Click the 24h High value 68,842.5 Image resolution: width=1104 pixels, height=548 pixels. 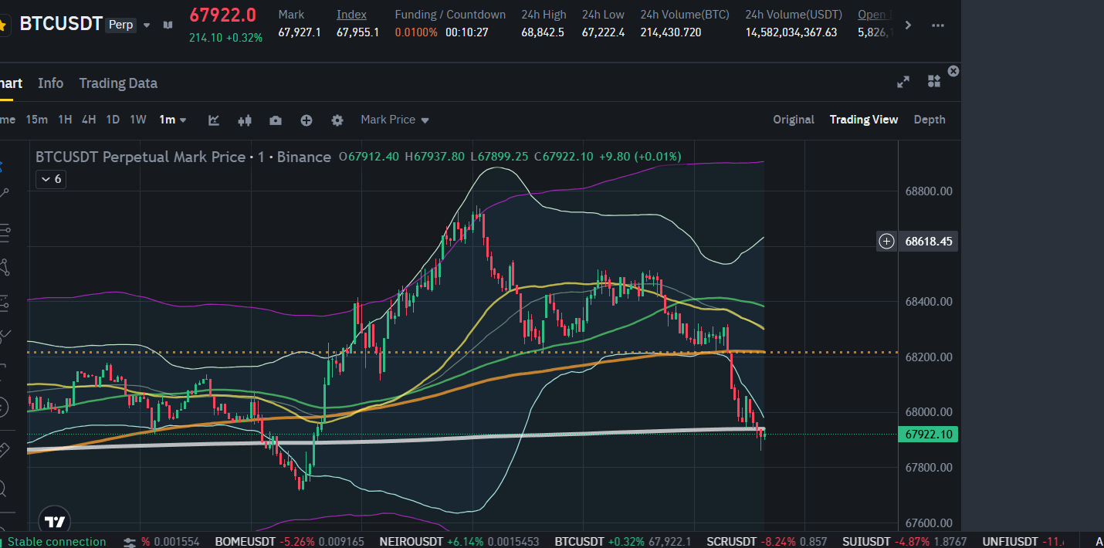pyautogui.click(x=543, y=32)
